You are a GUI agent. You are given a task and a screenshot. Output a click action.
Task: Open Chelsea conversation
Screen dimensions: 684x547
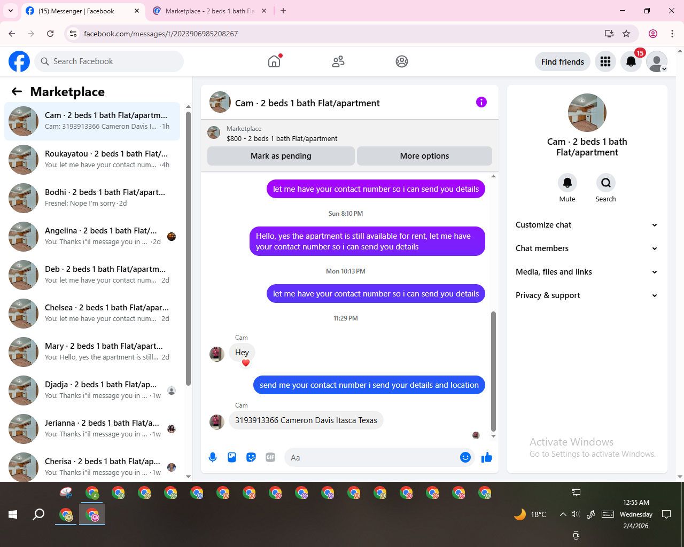pos(92,314)
